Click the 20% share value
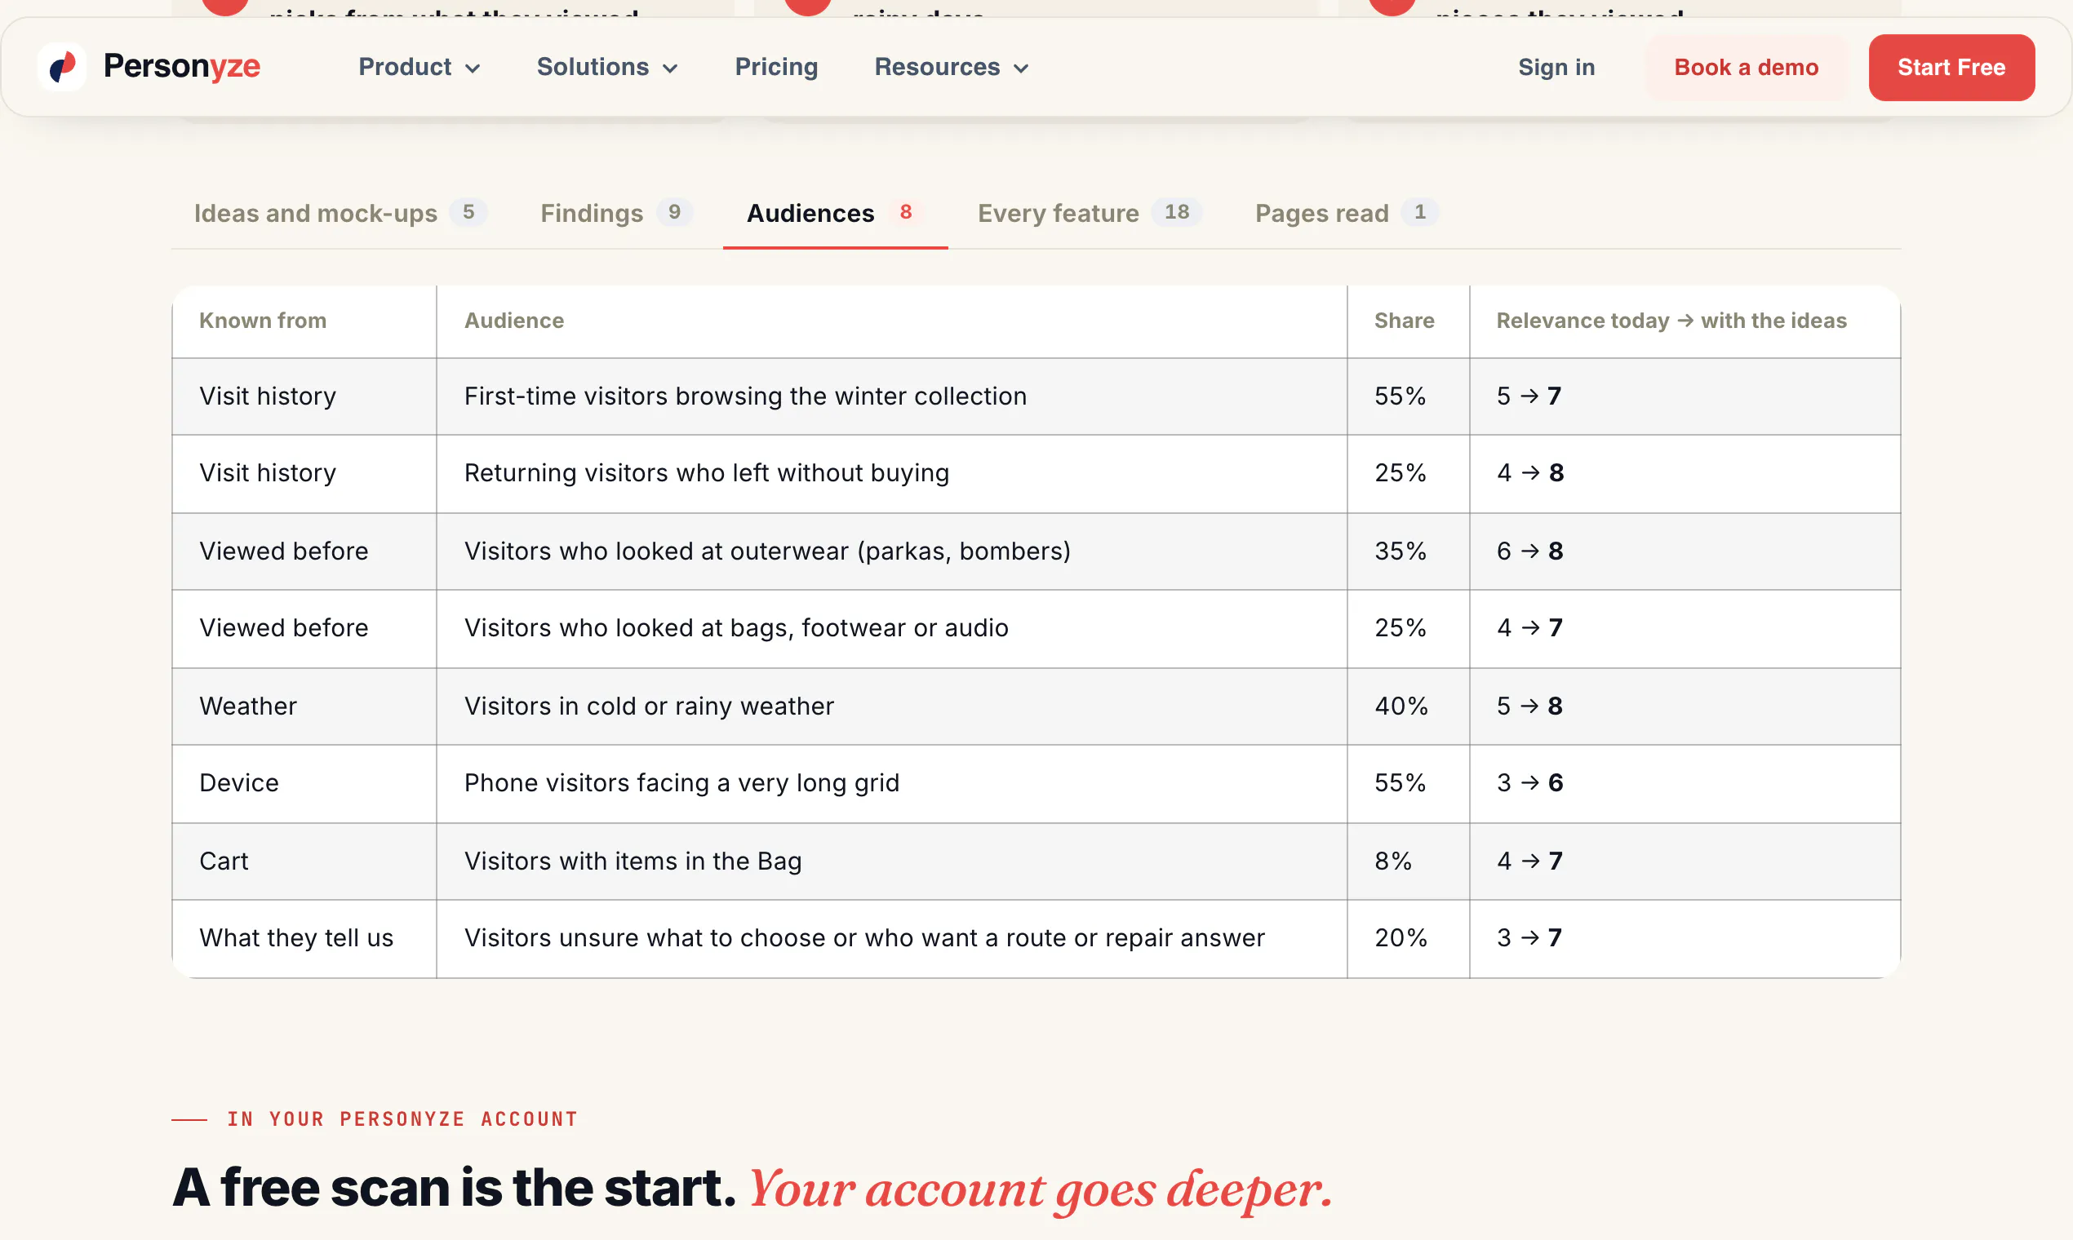The image size is (2073, 1240). [1401, 938]
